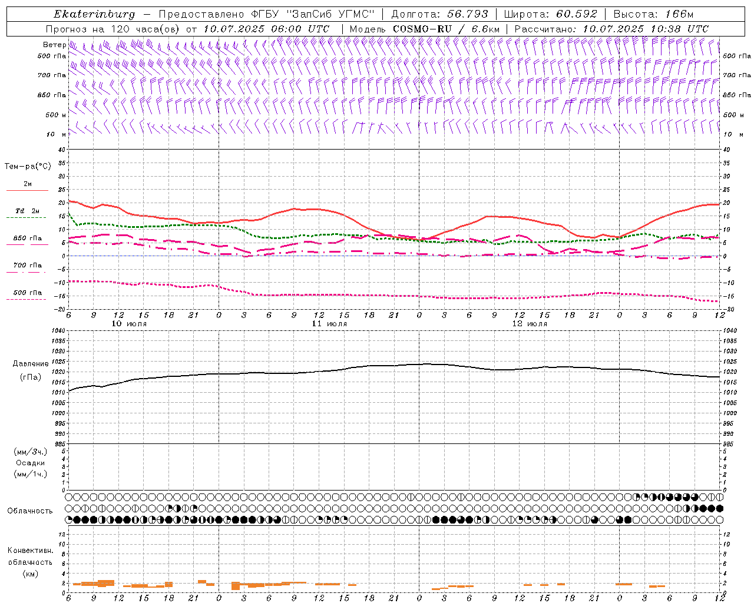Click the Ветер wind panel label
This screenshot has height=603, width=754.
[x=54, y=45]
